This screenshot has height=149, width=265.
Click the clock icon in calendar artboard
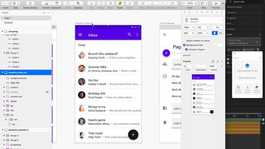coord(165,76)
